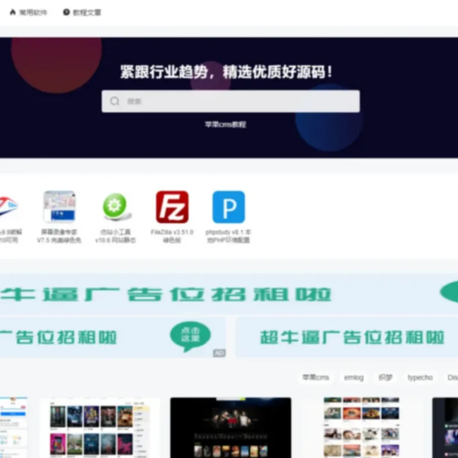Image resolution: width=458 pixels, height=458 pixels.
Task: Open the 苹果cms教程 link under the search box
Action: [x=225, y=124]
